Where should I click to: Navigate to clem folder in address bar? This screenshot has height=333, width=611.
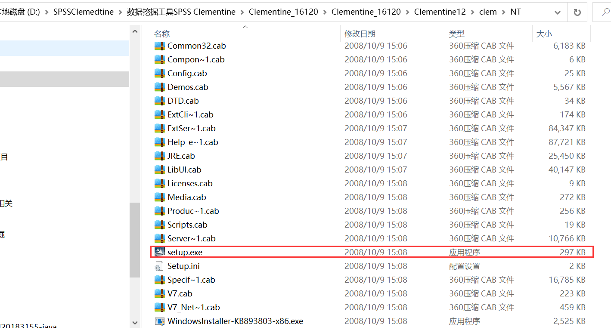click(488, 12)
